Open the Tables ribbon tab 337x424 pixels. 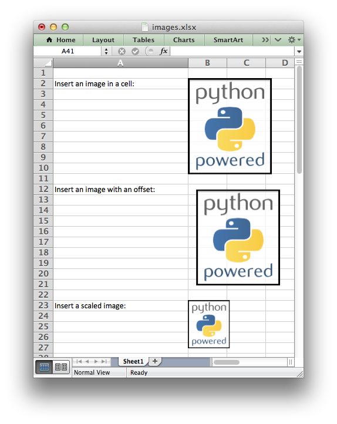(143, 40)
